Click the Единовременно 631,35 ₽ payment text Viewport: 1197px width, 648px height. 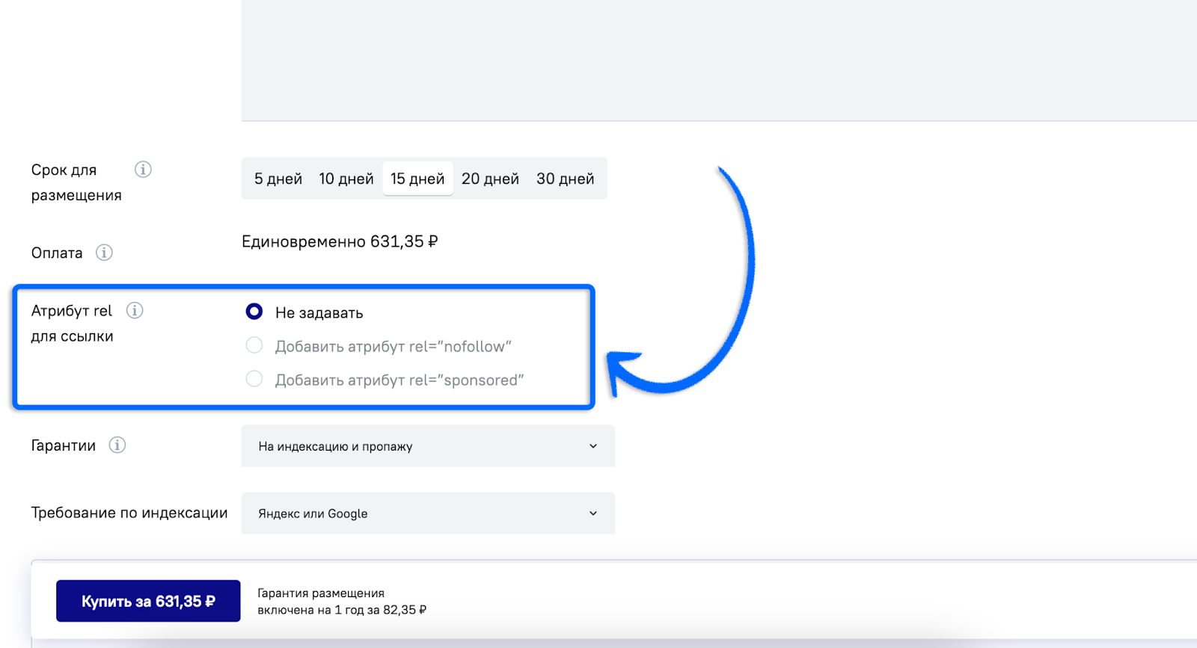tap(340, 242)
